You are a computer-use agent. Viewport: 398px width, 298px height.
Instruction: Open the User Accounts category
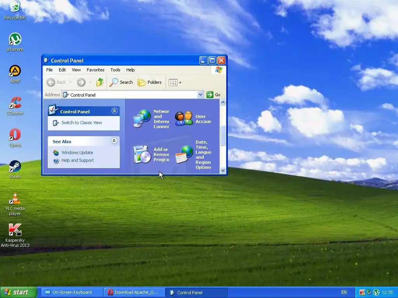(194, 119)
